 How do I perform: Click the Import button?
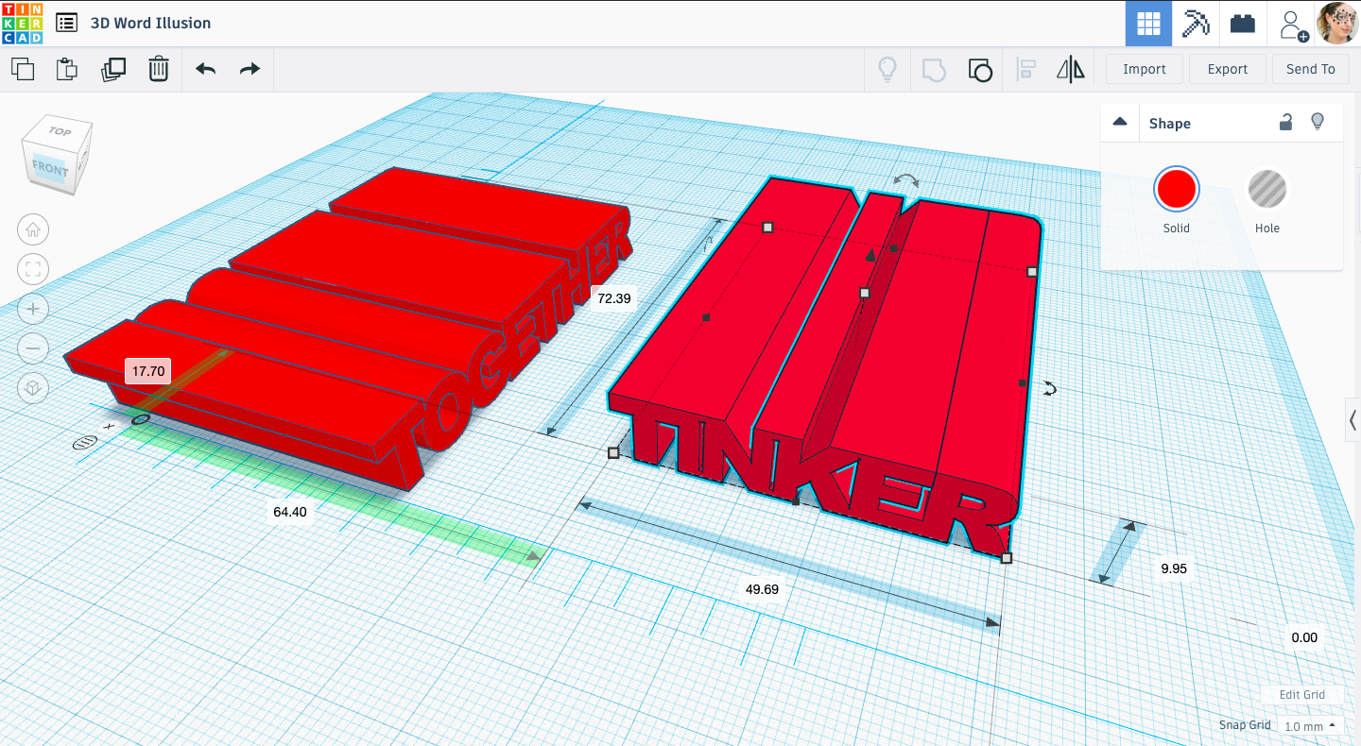pos(1145,69)
